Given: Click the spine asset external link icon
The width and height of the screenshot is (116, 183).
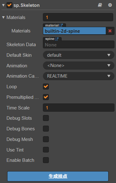Looking at the screenshot, I should pos(57,39).
